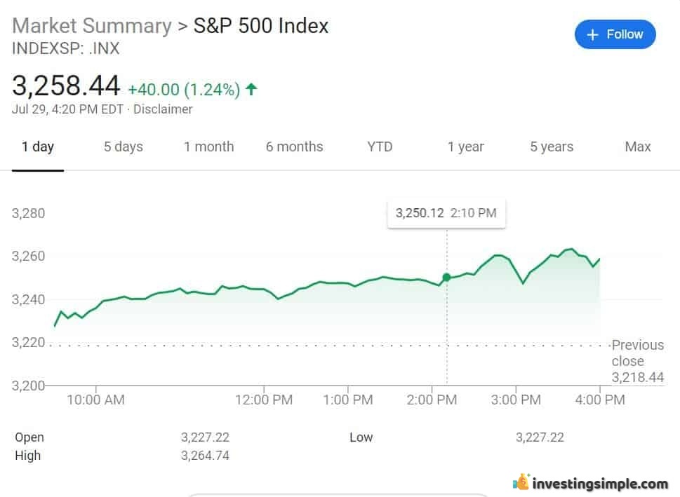Click the 3:00 PM axis label
The image size is (680, 497).
click(x=516, y=400)
